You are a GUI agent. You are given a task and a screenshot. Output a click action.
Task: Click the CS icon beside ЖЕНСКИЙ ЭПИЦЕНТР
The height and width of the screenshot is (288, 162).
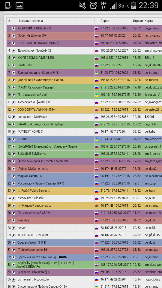[x=14, y=29]
